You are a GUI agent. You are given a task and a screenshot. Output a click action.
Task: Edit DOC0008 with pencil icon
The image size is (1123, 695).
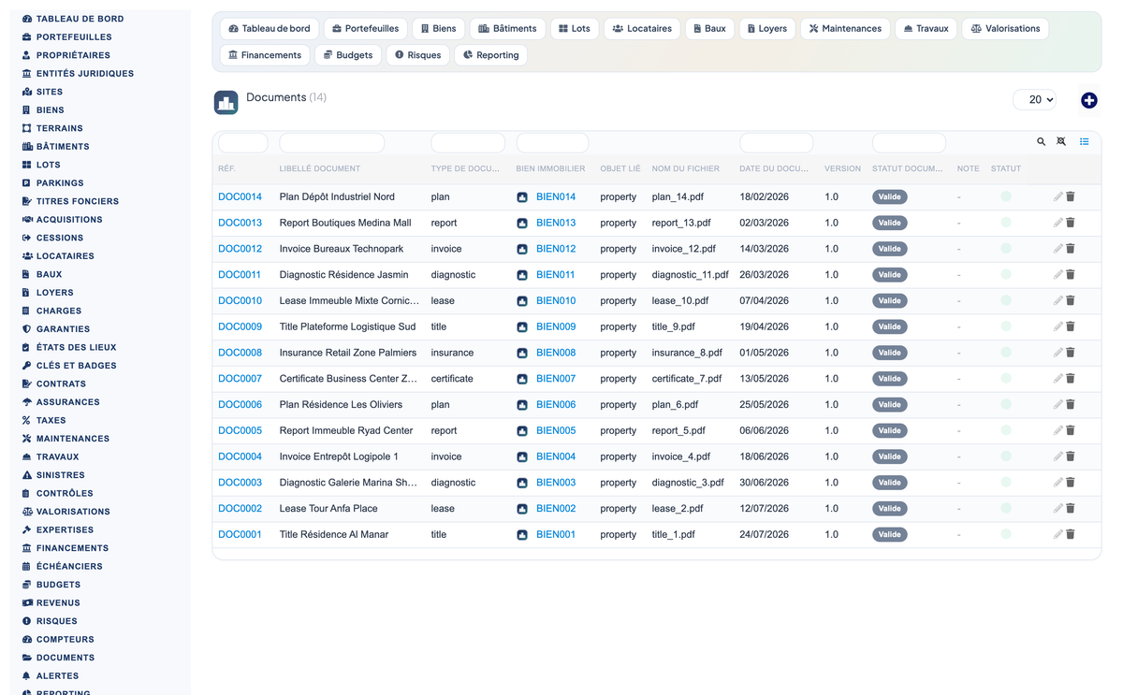(x=1057, y=353)
